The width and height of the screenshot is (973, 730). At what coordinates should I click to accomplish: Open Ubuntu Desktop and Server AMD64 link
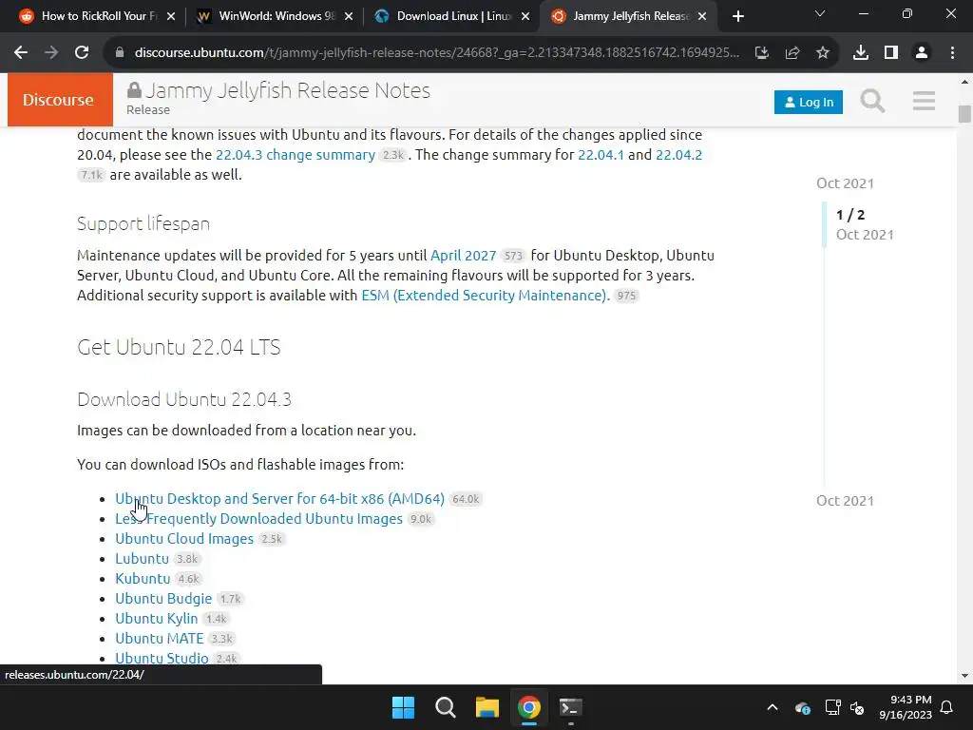click(x=279, y=499)
